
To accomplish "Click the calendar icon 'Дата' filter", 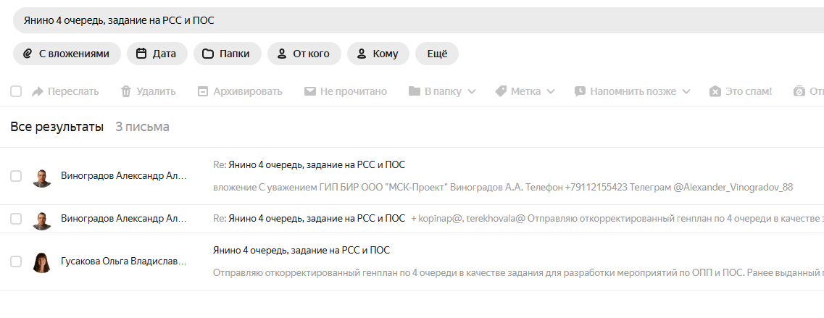I will tap(141, 54).
